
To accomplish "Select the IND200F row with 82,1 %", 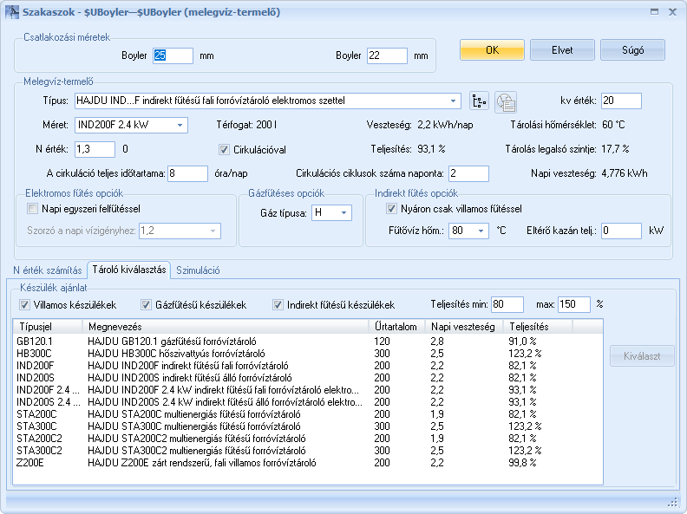I will coord(308,366).
